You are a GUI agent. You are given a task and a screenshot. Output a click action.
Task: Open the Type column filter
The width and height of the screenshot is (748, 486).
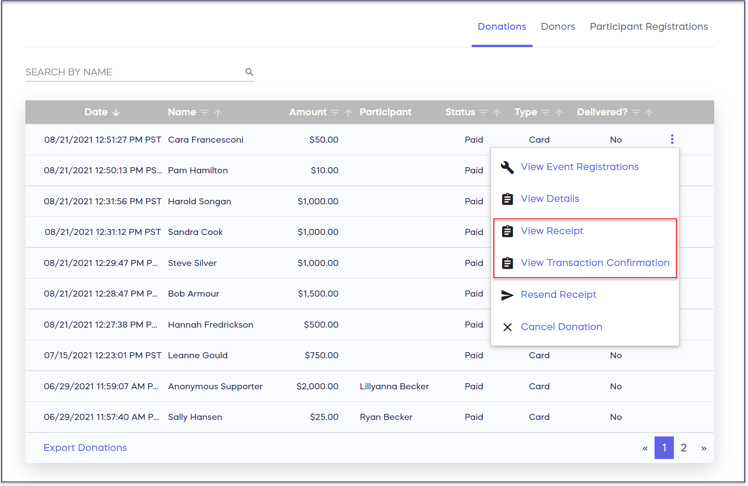545,112
